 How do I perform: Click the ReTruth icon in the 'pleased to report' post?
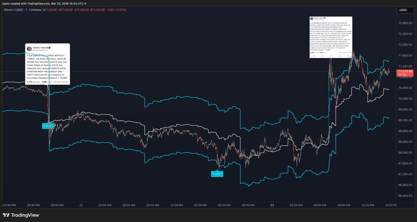pyautogui.click(x=323, y=56)
